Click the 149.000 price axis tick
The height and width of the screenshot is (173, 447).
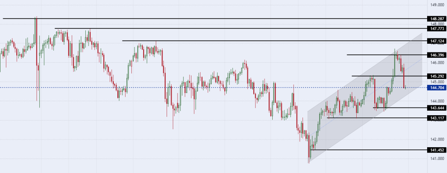pyautogui.click(x=438, y=5)
